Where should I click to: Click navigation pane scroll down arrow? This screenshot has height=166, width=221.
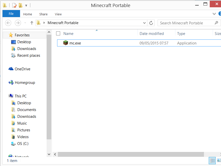pyautogui.click(x=49, y=154)
